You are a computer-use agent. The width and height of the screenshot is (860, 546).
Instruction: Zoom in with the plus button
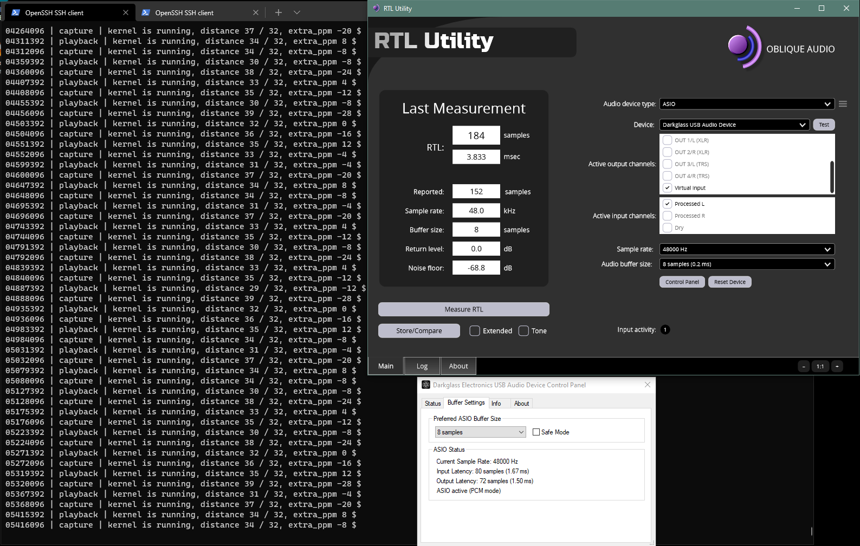click(x=837, y=366)
